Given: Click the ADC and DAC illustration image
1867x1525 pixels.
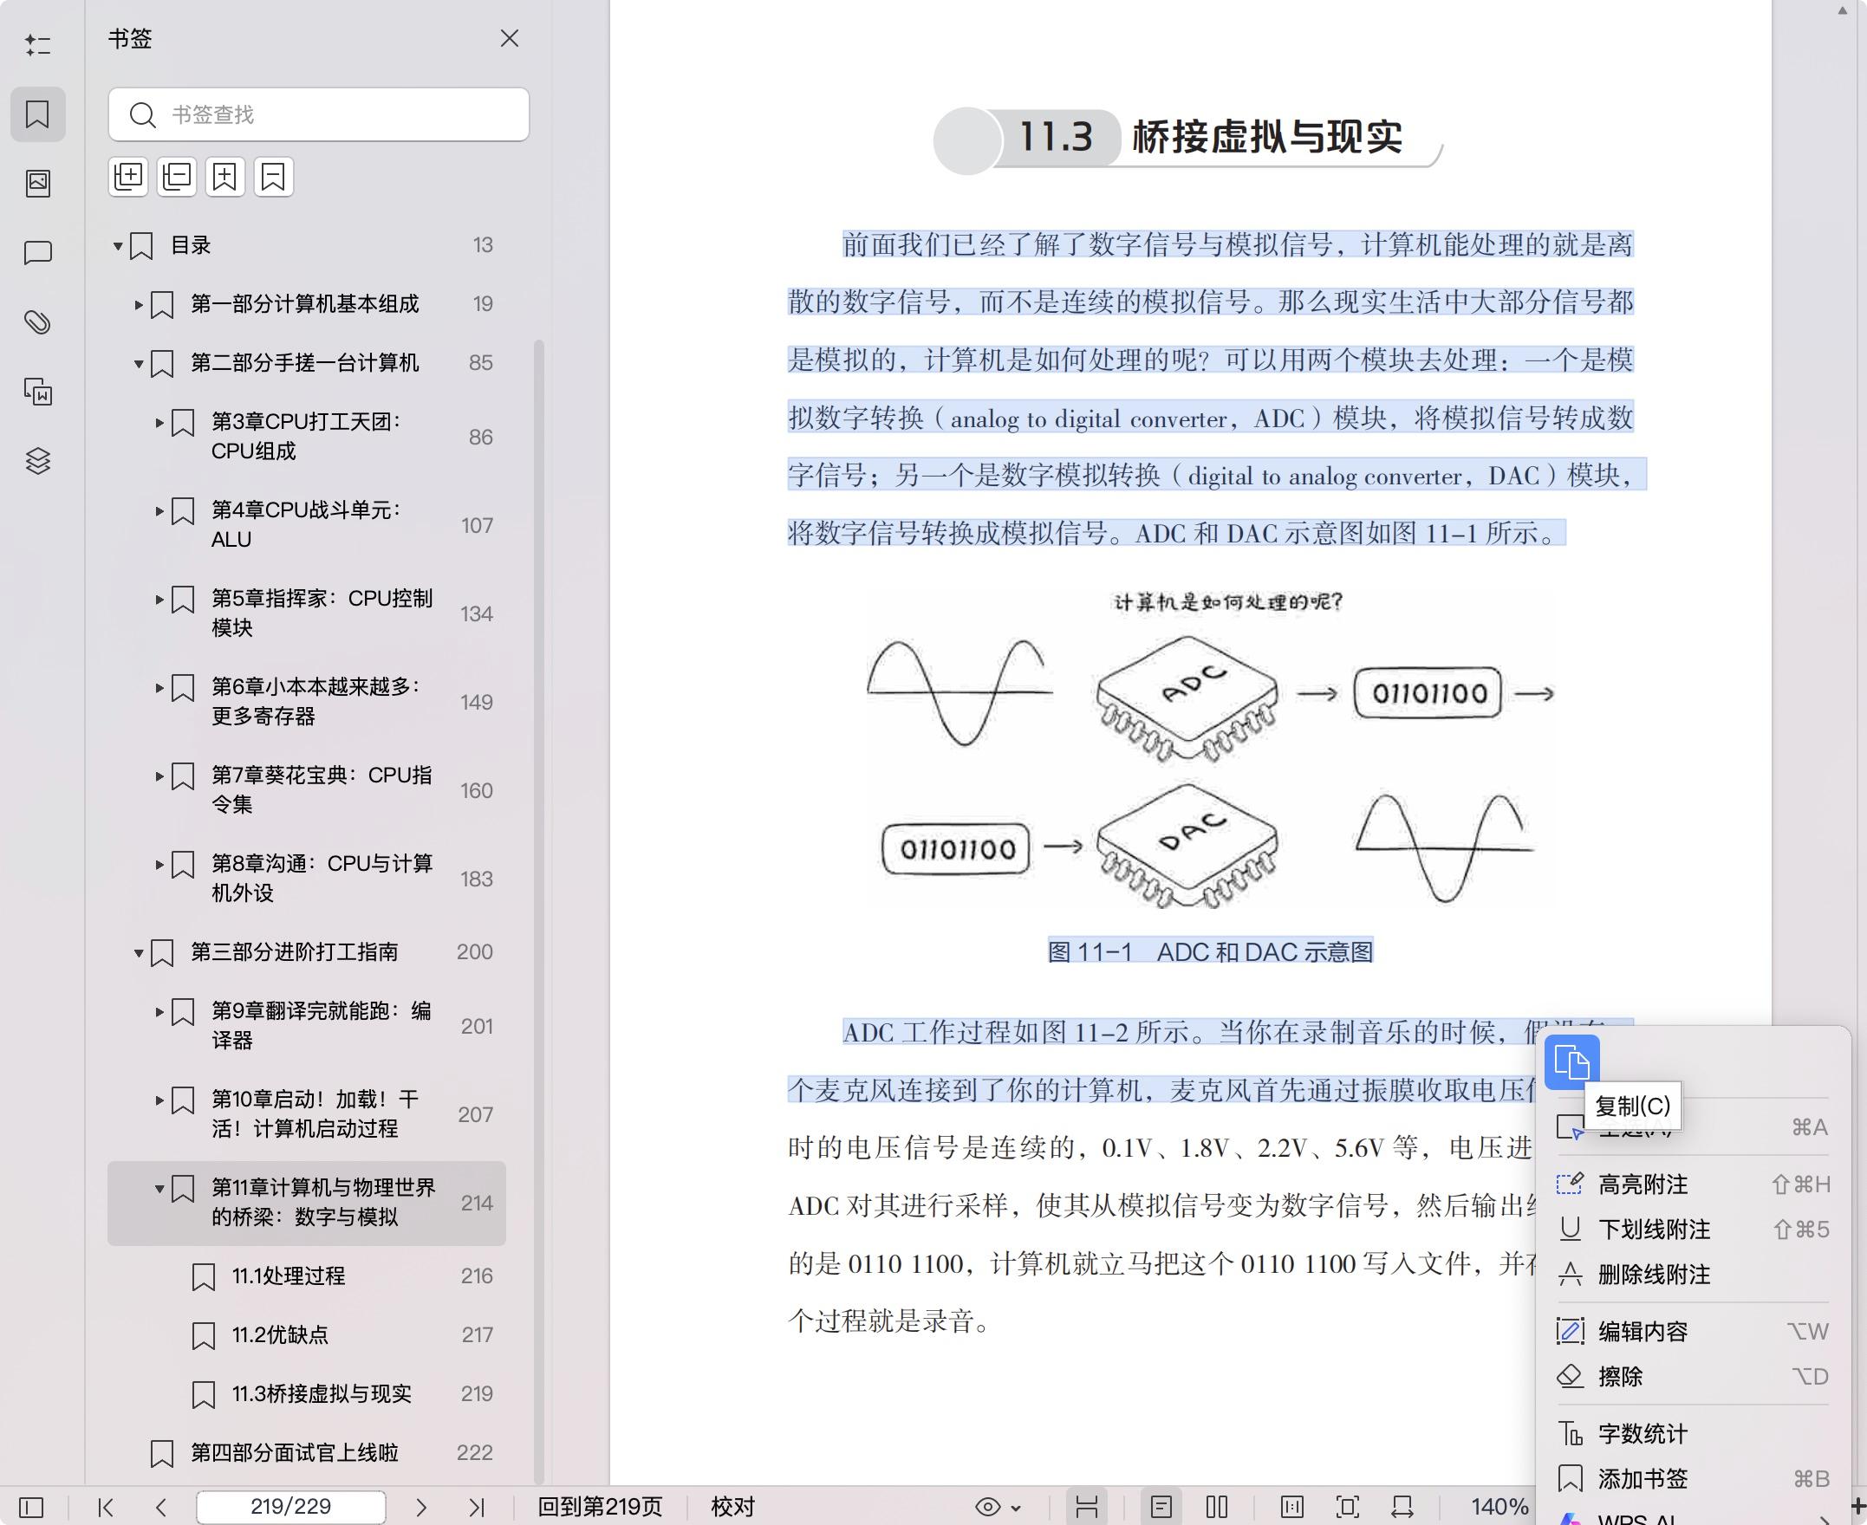Looking at the screenshot, I should tap(1210, 749).
